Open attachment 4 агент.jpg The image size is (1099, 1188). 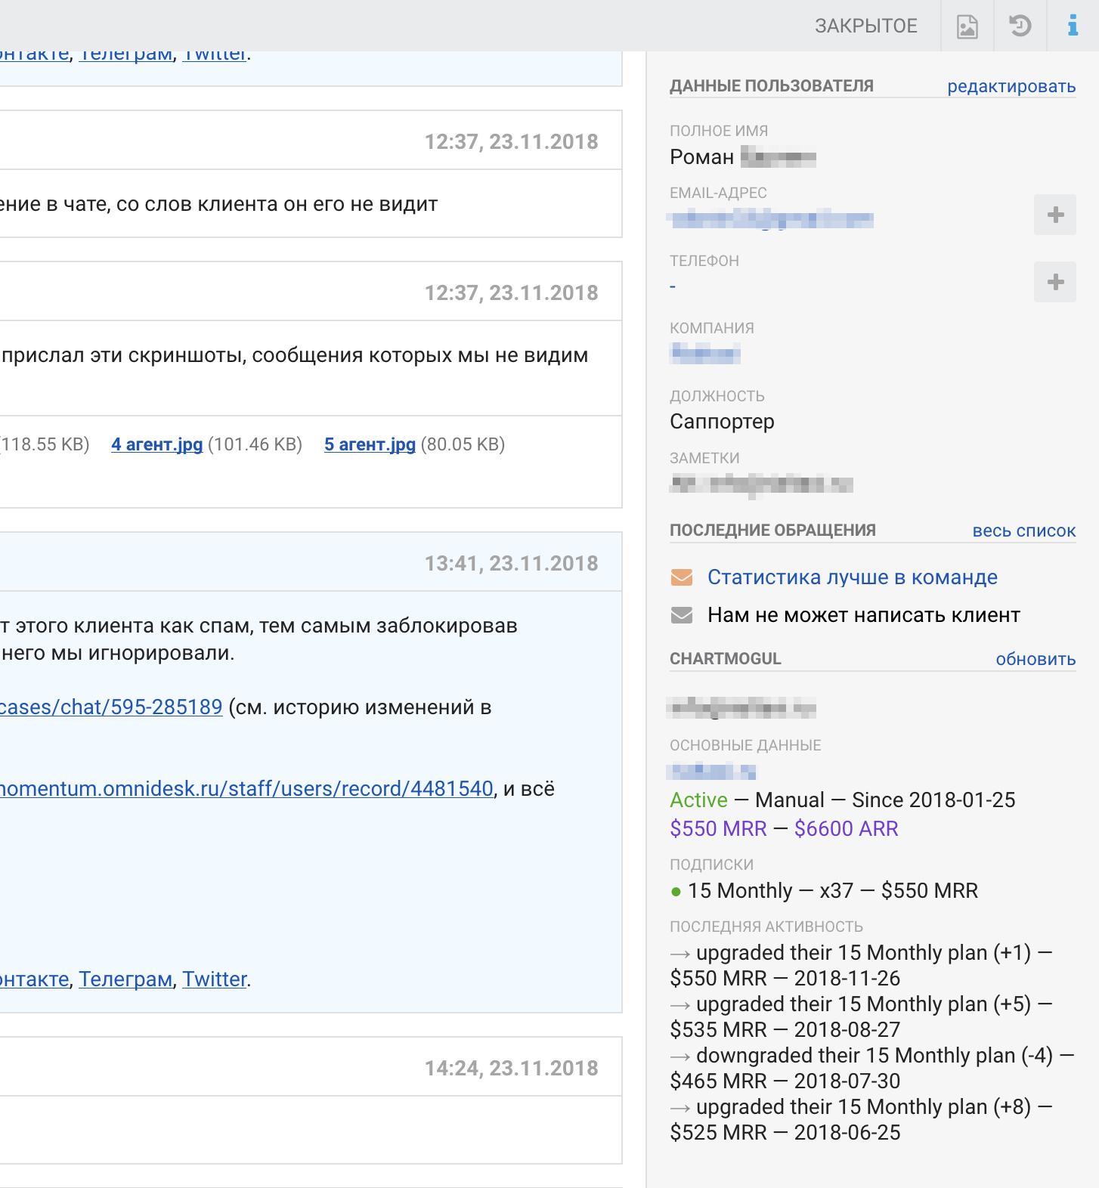(x=156, y=444)
